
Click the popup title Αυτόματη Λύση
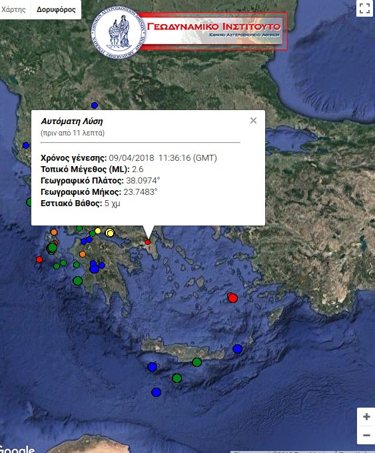[72, 121]
